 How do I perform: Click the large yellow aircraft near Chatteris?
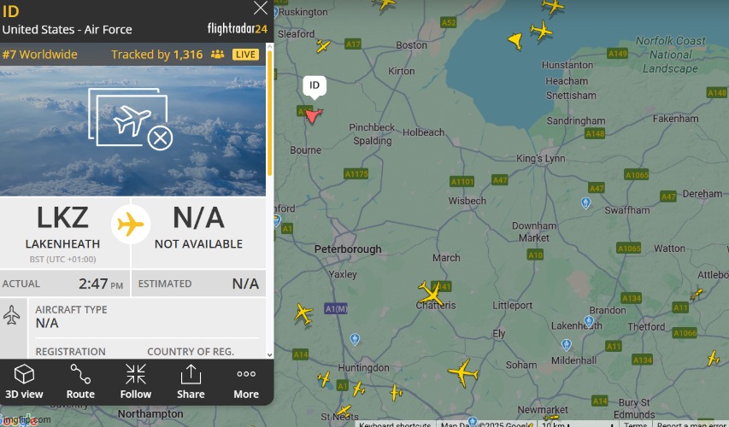click(432, 293)
